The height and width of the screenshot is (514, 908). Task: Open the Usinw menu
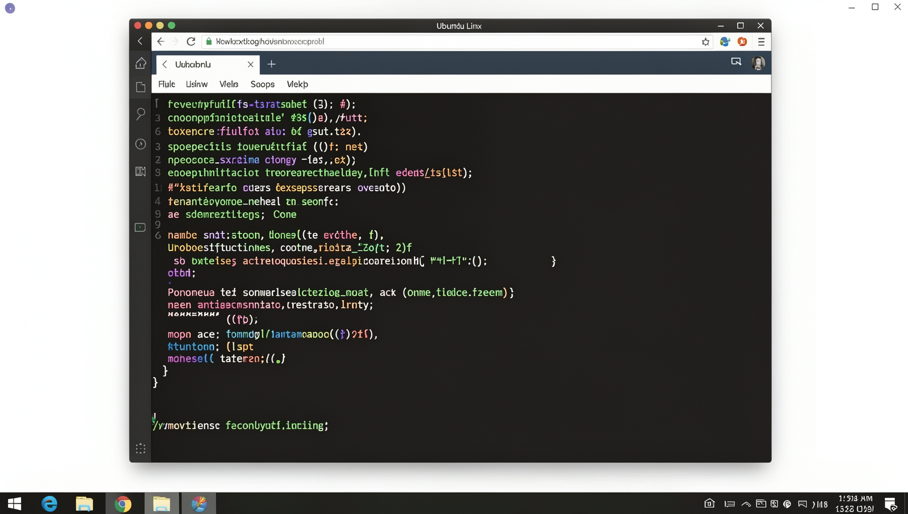(196, 84)
